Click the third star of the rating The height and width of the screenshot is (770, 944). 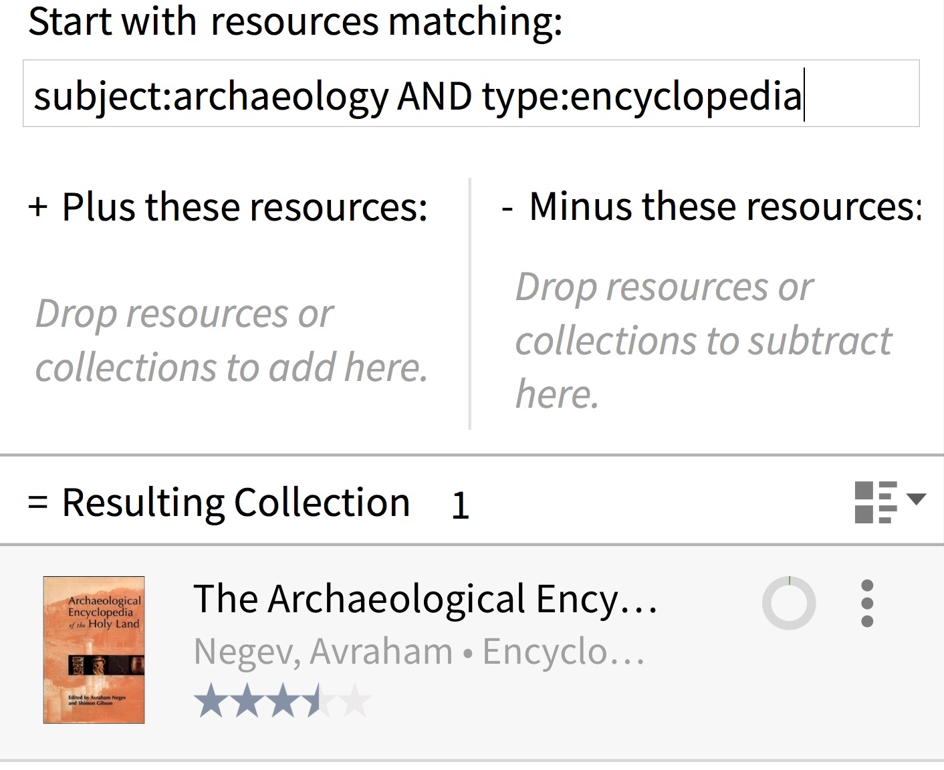(x=283, y=700)
